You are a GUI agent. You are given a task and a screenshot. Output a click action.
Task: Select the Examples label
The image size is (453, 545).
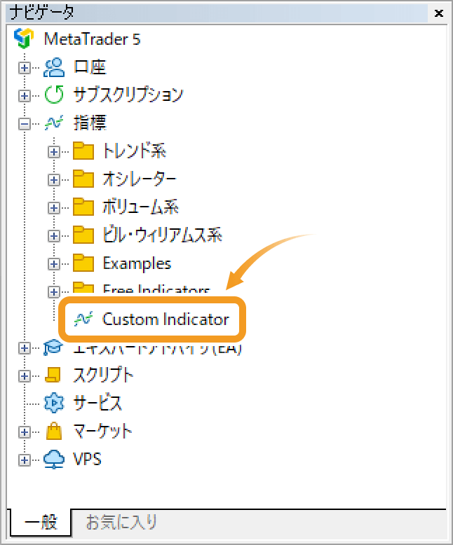[137, 263]
